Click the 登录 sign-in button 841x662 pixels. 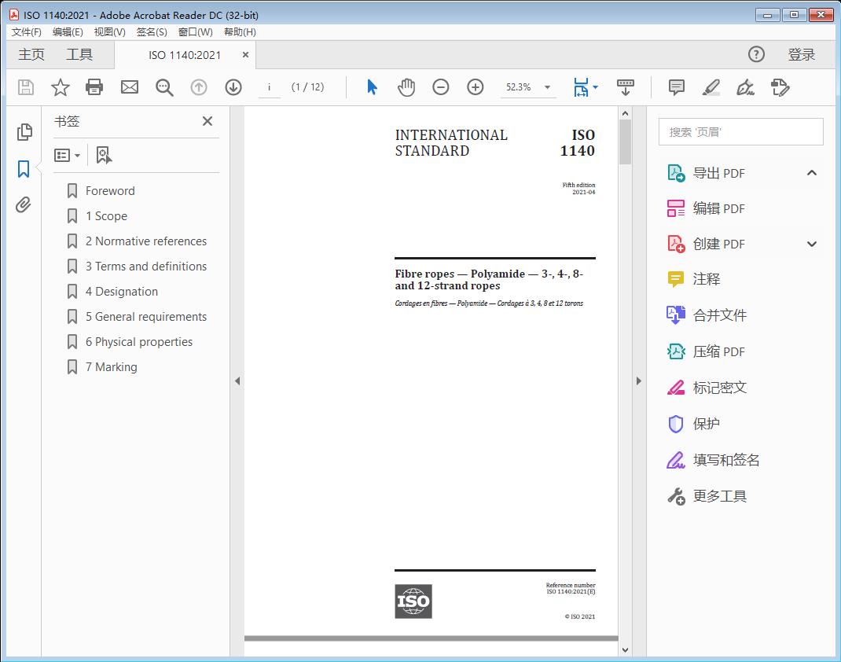point(801,54)
